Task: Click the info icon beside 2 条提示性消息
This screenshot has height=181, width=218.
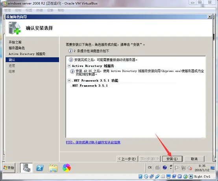Action: click(70, 51)
